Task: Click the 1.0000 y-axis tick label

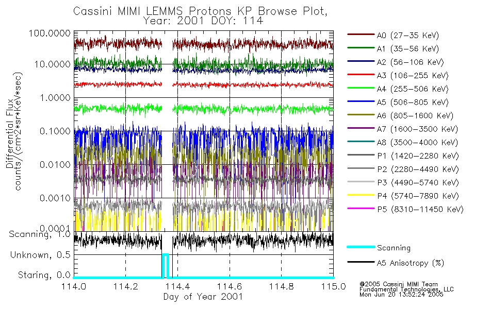Action: tap(55, 98)
